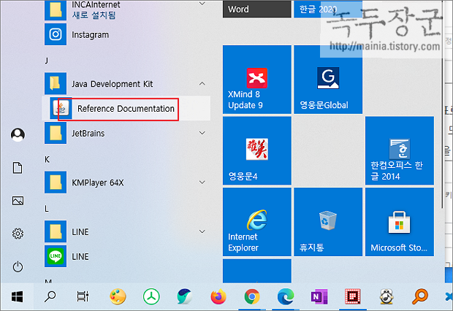The image size is (453, 311).
Task: Click the Java Reference Documentation coffee icon
Action: click(61, 109)
